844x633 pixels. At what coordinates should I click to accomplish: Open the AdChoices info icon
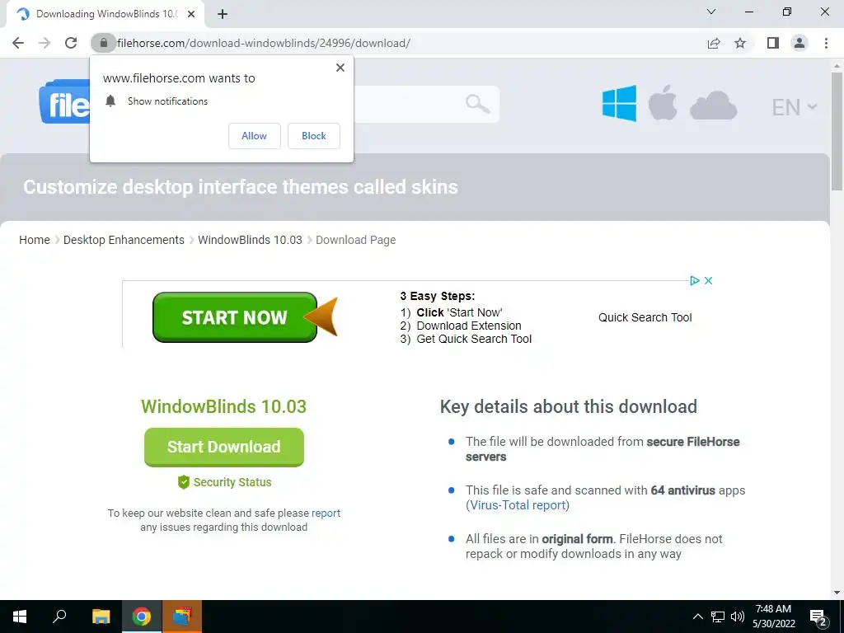(x=694, y=280)
